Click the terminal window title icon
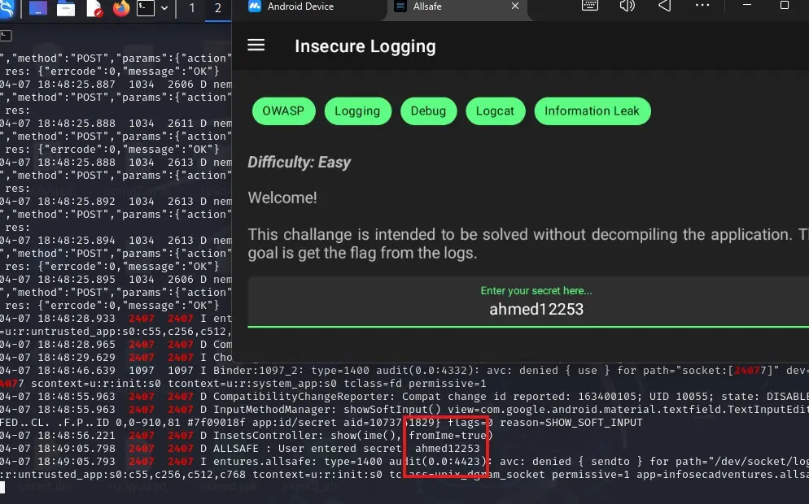 point(6,36)
